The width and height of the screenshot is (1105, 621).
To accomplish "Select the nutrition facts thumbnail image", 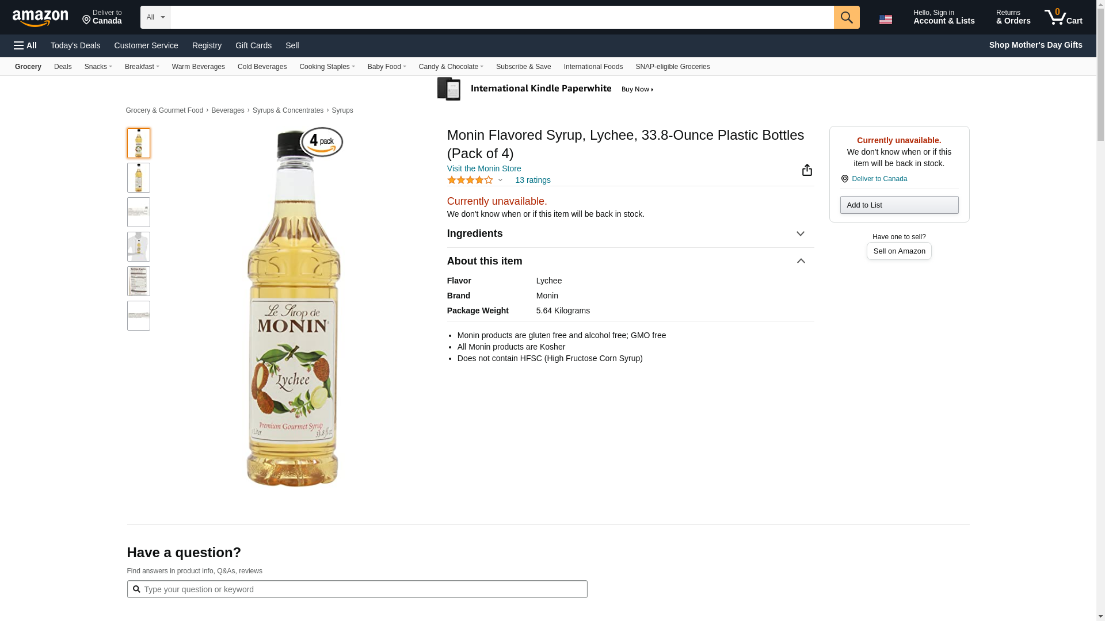I will (x=139, y=281).
